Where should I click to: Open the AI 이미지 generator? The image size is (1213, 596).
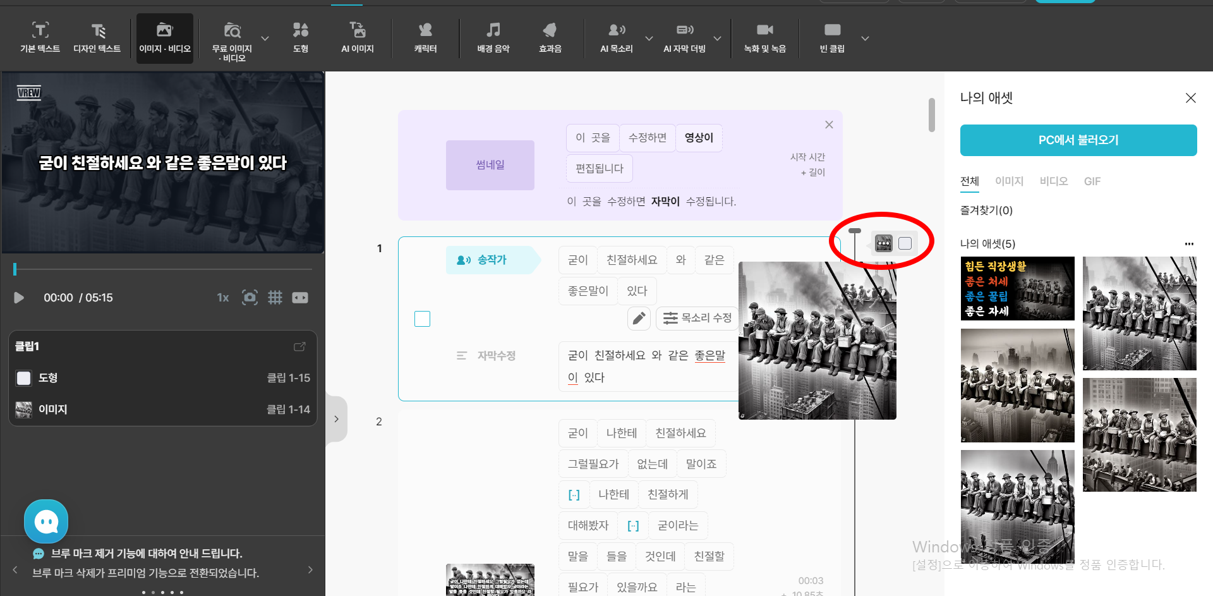[x=358, y=38]
